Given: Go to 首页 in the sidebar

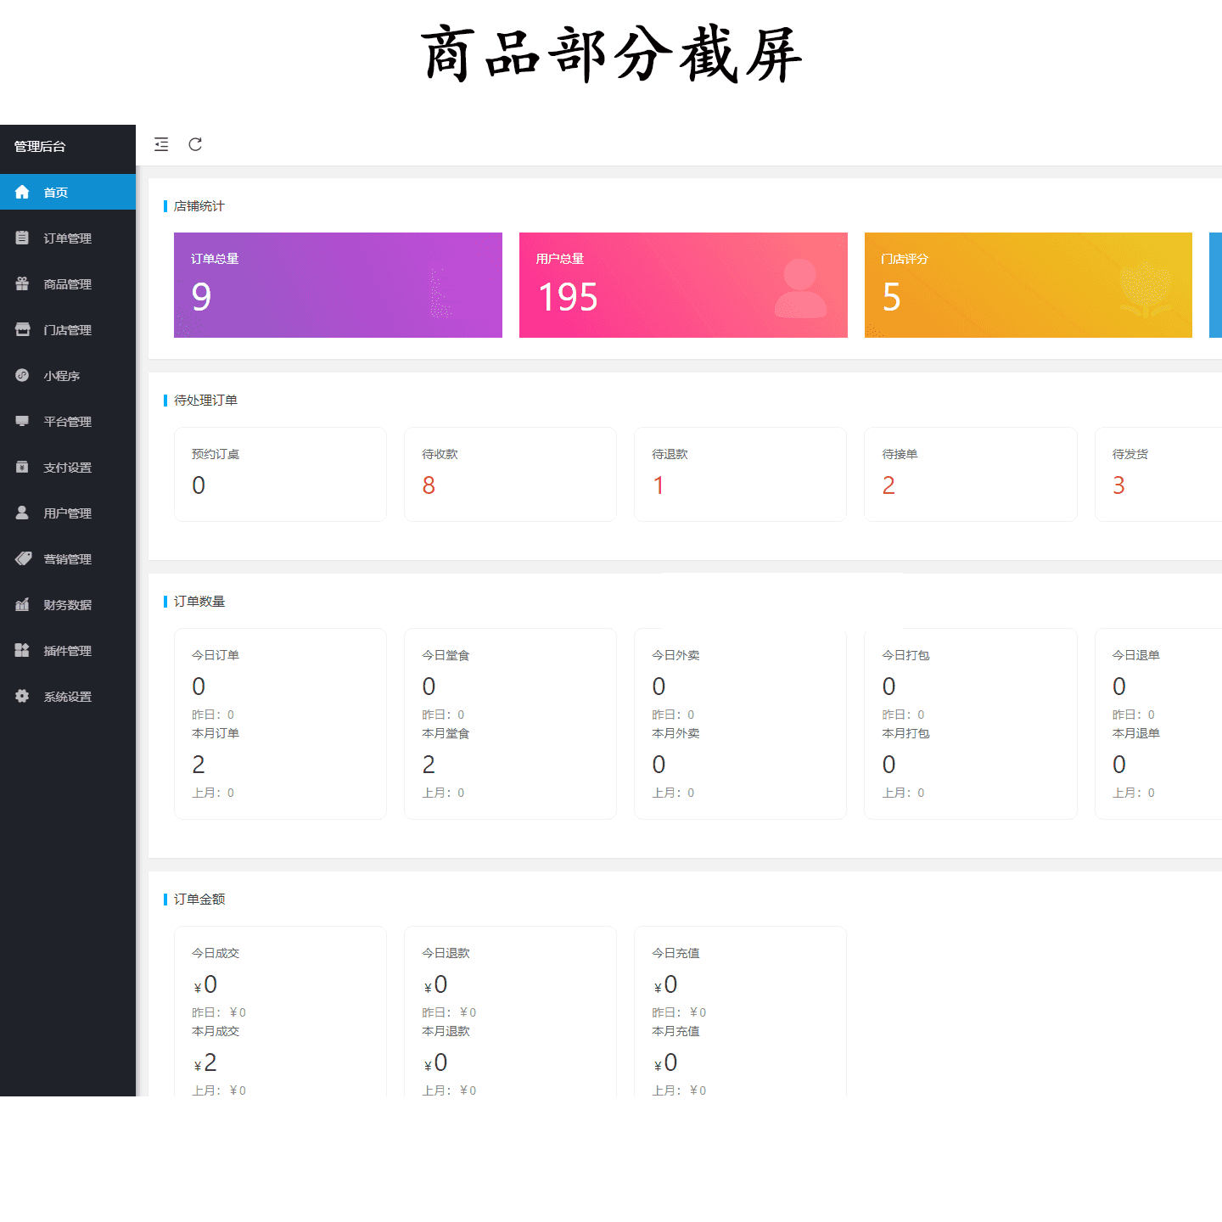Looking at the screenshot, I should pos(68,192).
